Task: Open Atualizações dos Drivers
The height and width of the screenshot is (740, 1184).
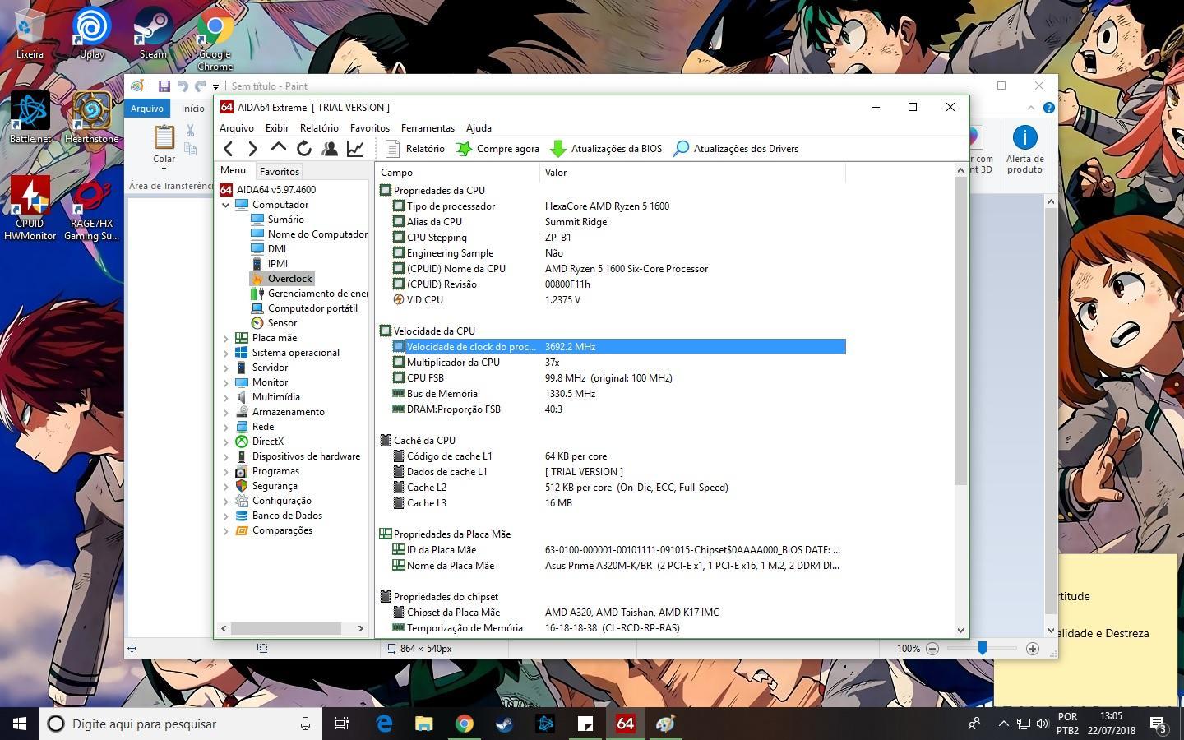Action: pyautogui.click(x=736, y=149)
